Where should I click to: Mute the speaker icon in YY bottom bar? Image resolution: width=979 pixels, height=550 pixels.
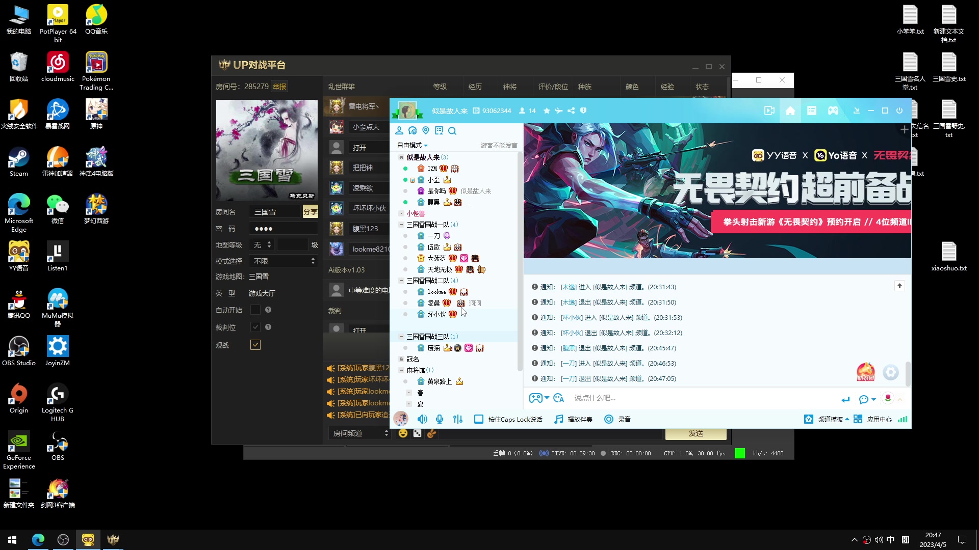422,419
